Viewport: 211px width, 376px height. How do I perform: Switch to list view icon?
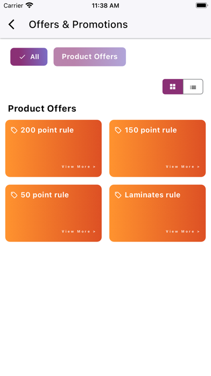tap(193, 87)
